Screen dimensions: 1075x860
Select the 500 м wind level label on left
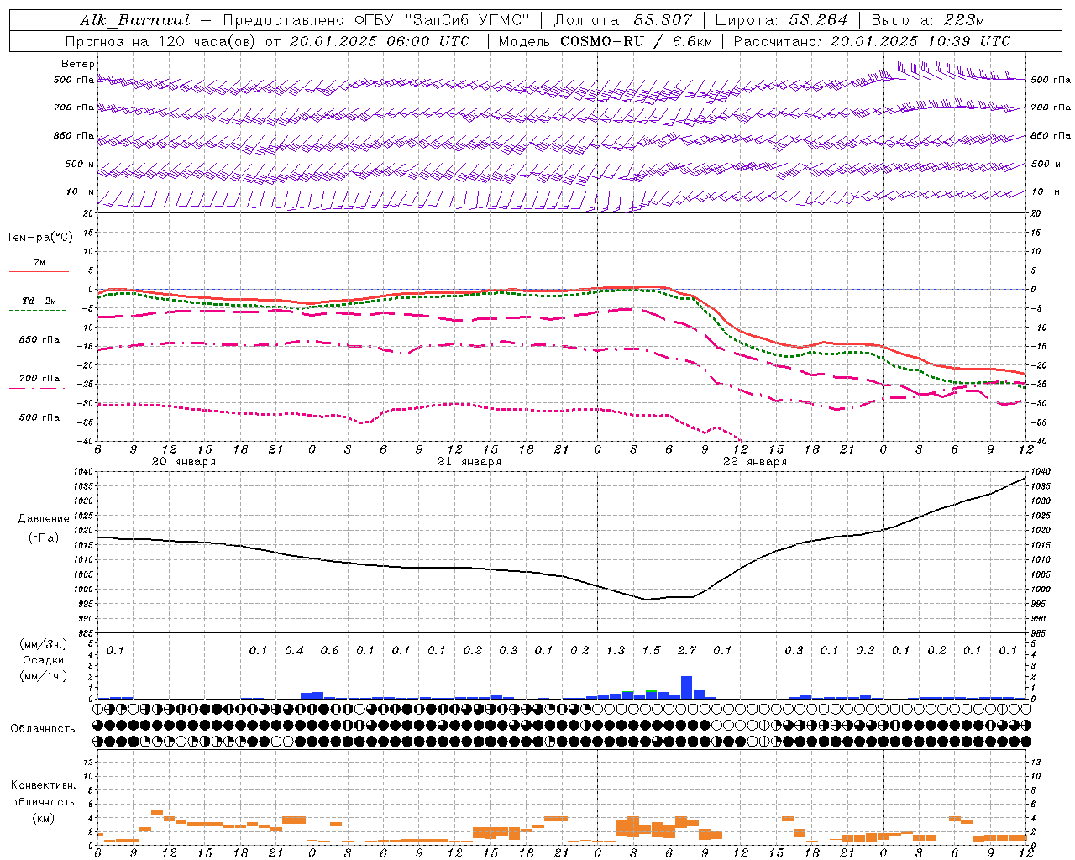(80, 164)
